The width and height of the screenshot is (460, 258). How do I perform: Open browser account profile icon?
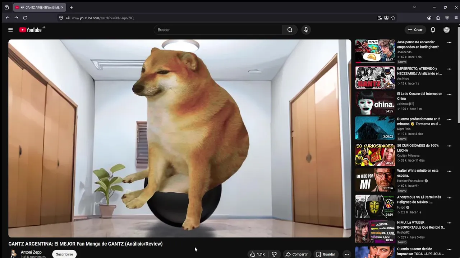[x=429, y=18]
